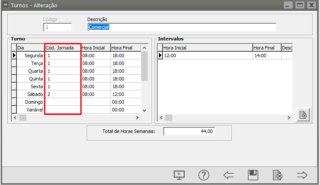Click the Total de Horas Semanais field
Viewport: 320px width, 185px height.
tap(189, 132)
